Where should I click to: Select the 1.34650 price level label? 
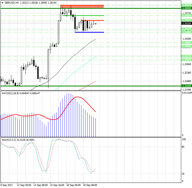187,32
